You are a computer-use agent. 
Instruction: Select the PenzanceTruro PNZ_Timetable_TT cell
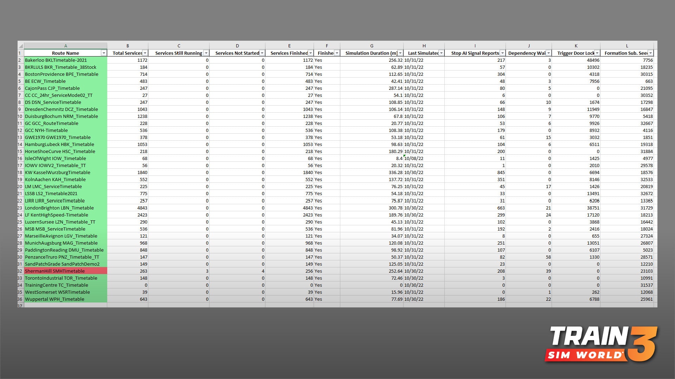(x=65, y=257)
